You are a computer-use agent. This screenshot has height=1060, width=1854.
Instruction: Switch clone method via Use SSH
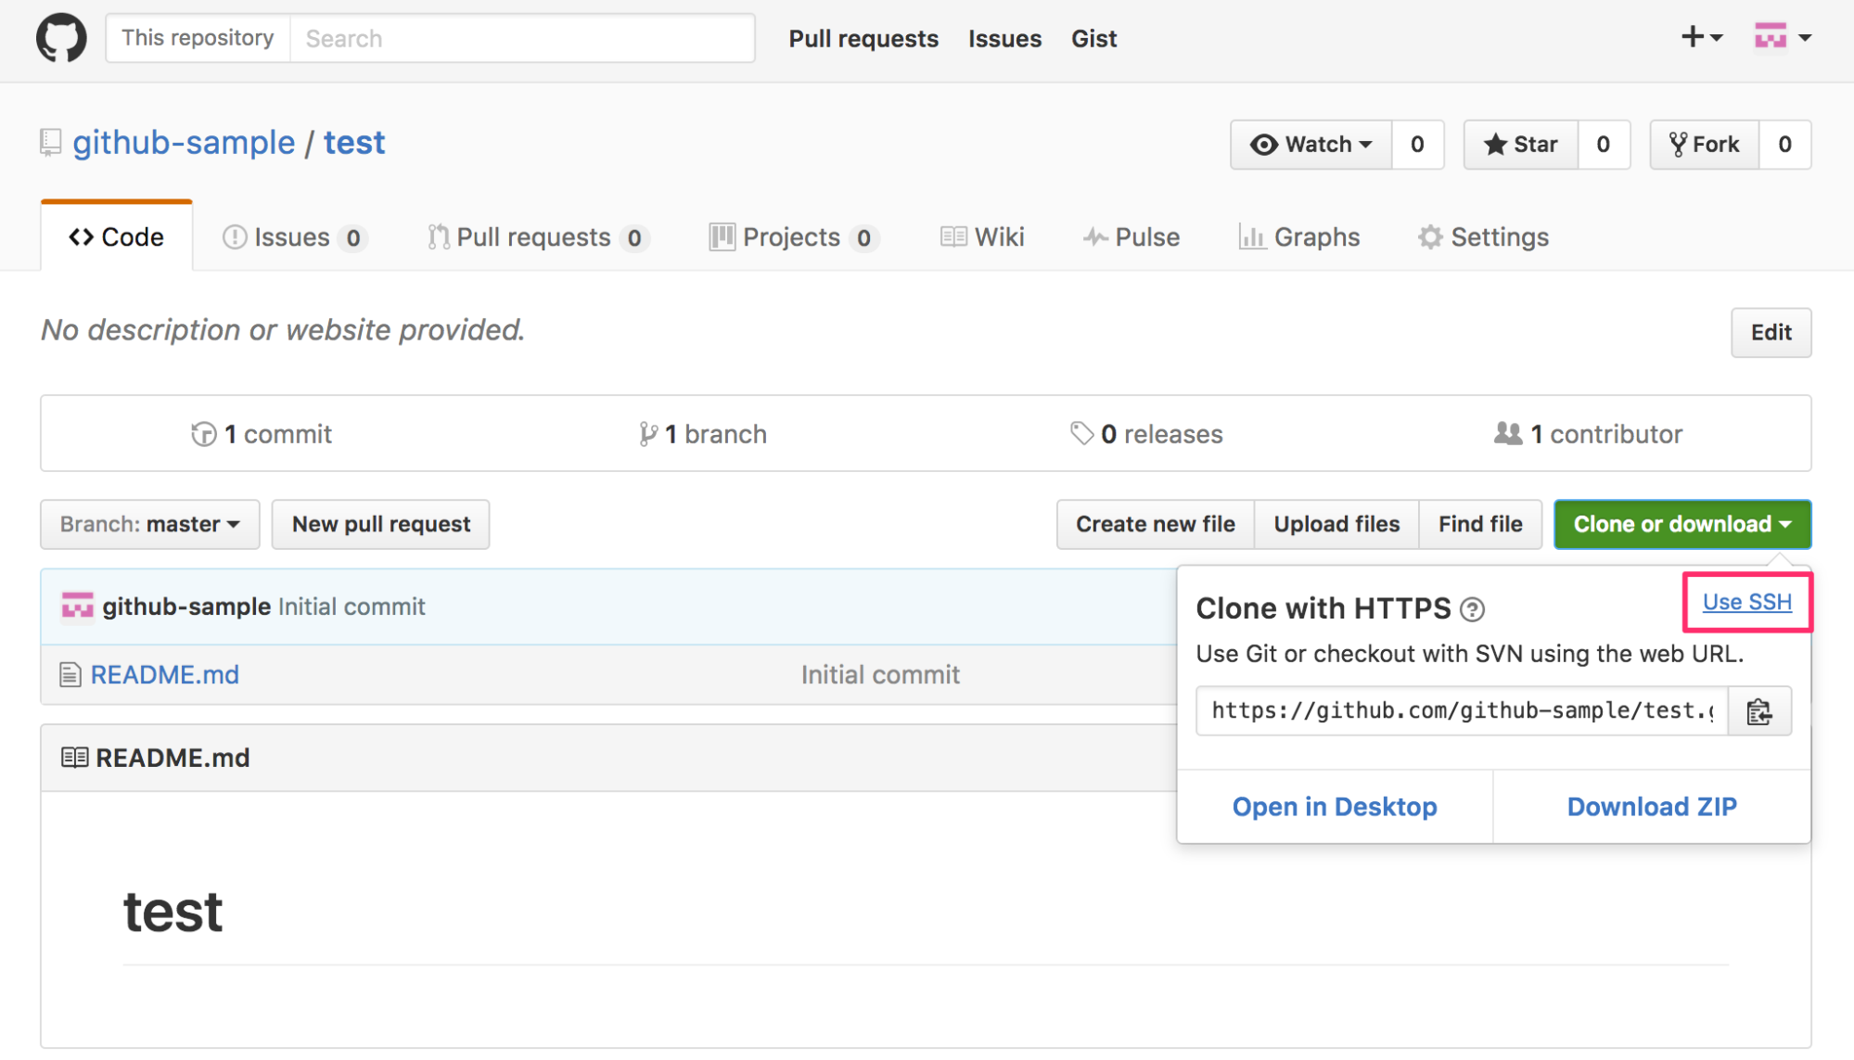pos(1746,602)
